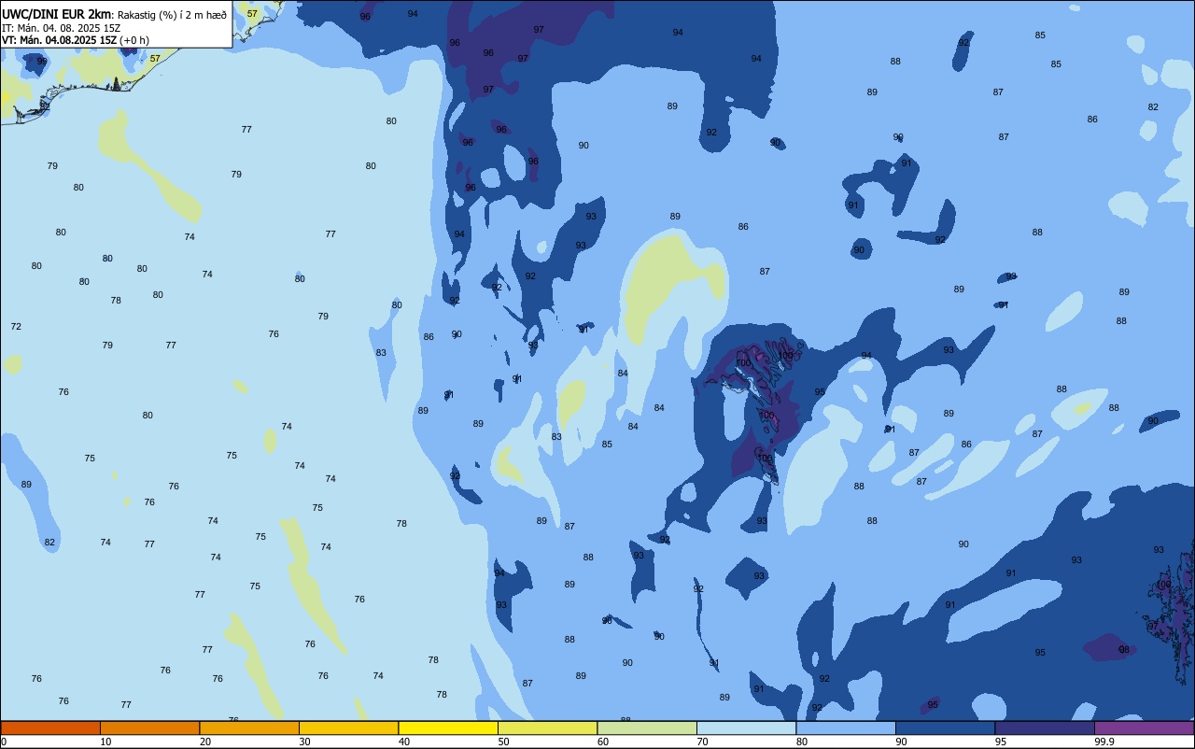
Task: Click the amber 30–40 legend segment
Action: [x=348, y=728]
